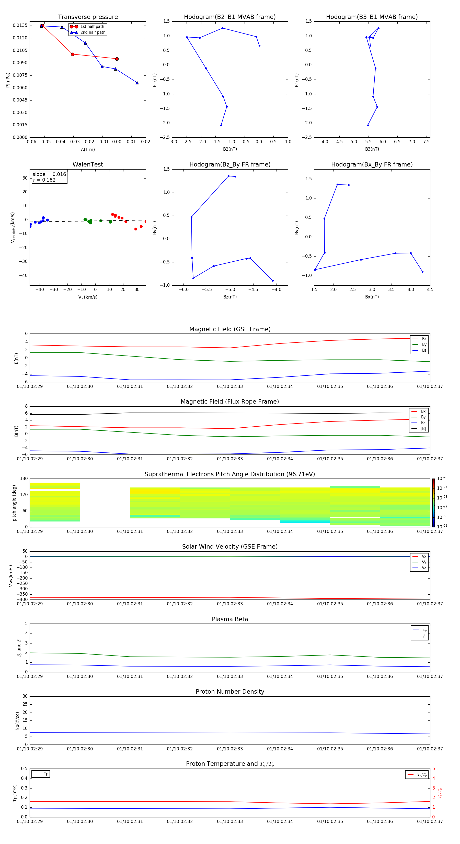This screenshot has width=460, height=844.
Task: Click the 'Vx' legend entry in velocity plot
Action: [x=419, y=556]
